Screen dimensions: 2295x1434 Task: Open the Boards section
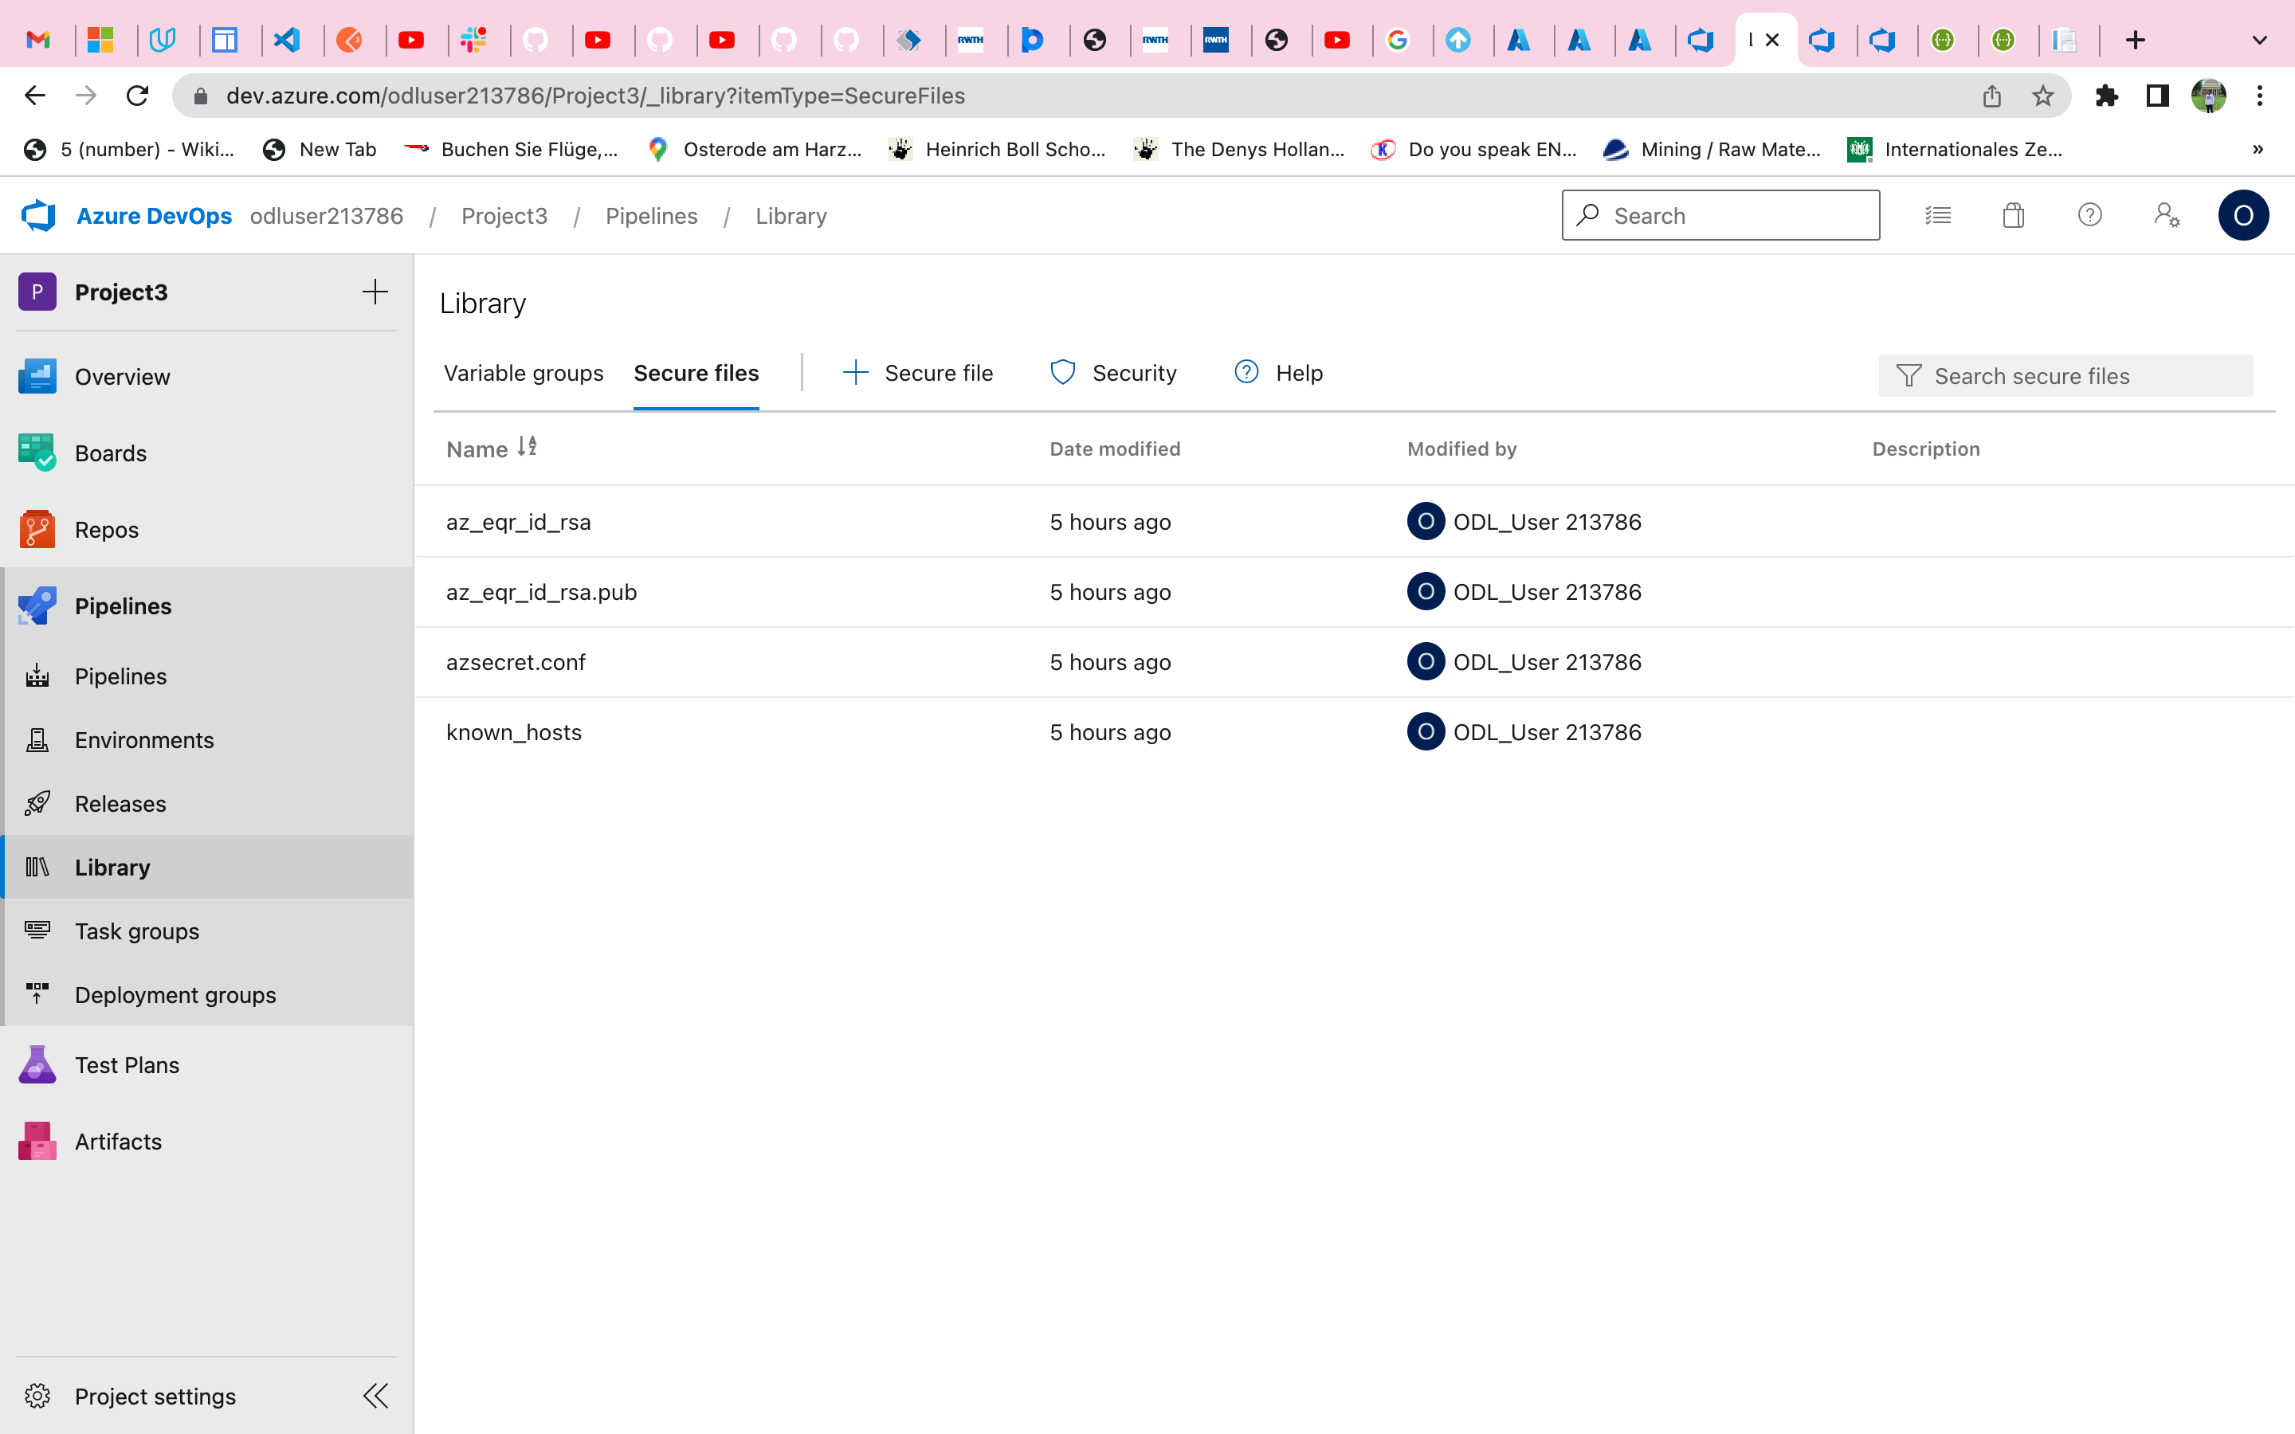[111, 453]
